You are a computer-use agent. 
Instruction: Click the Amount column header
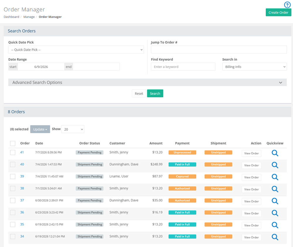(x=156, y=143)
